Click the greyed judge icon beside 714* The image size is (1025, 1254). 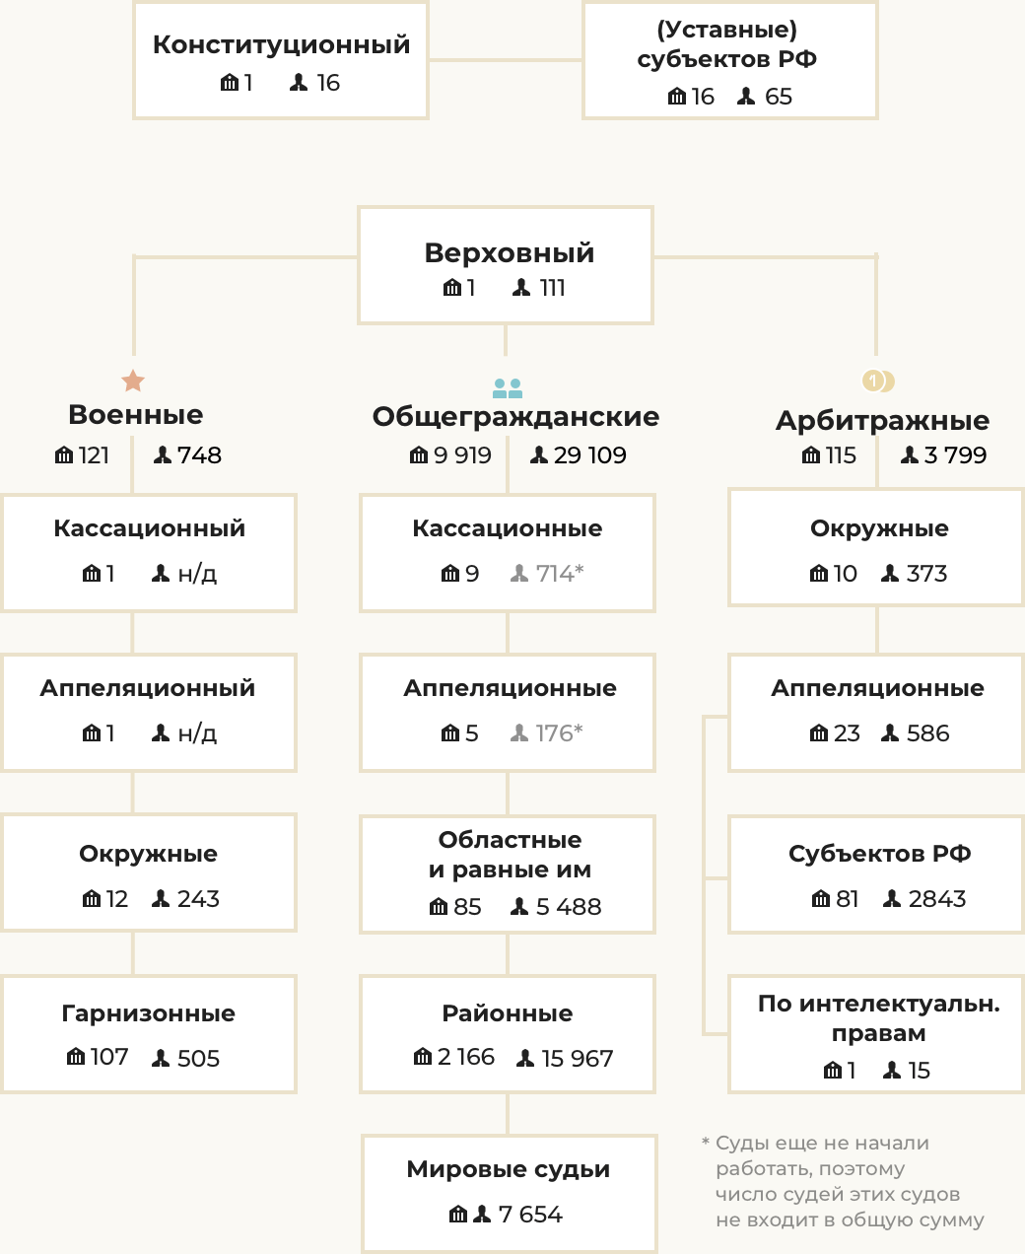(519, 574)
